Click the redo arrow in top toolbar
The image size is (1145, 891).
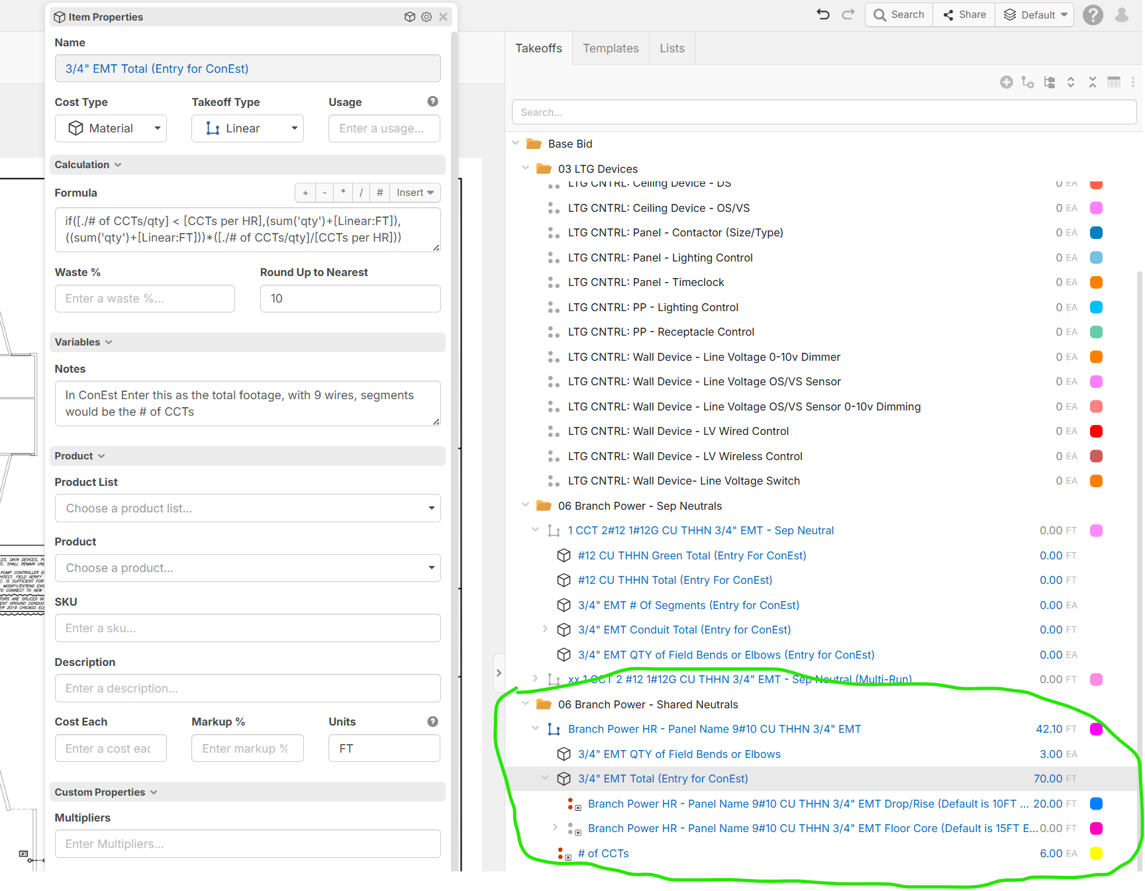point(848,15)
